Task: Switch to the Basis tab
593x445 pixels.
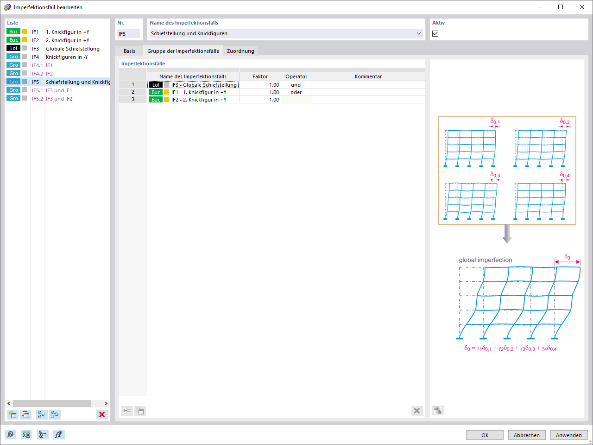Action: (129, 51)
